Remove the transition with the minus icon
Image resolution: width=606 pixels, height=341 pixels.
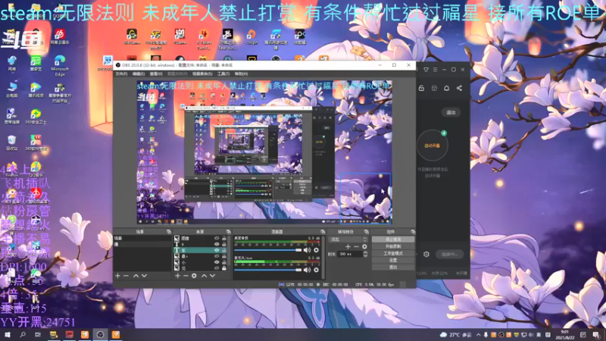point(356,247)
